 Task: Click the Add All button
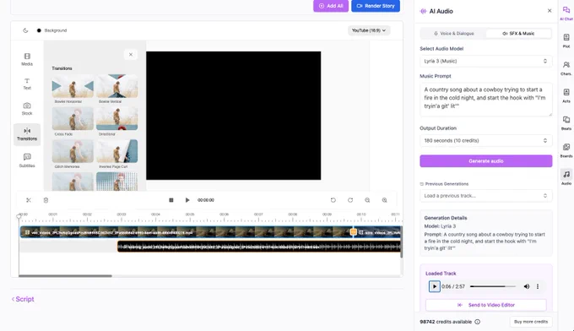331,6
